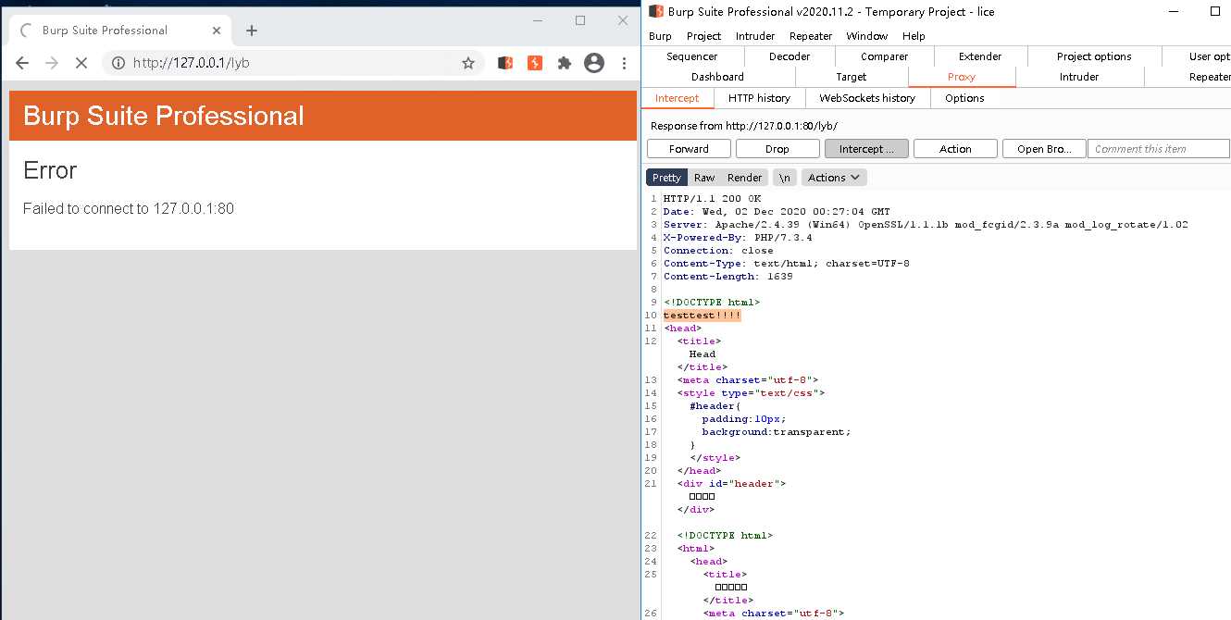Open the Chrome extensions puzzle icon
Screen dimensions: 1231x620
tap(564, 63)
